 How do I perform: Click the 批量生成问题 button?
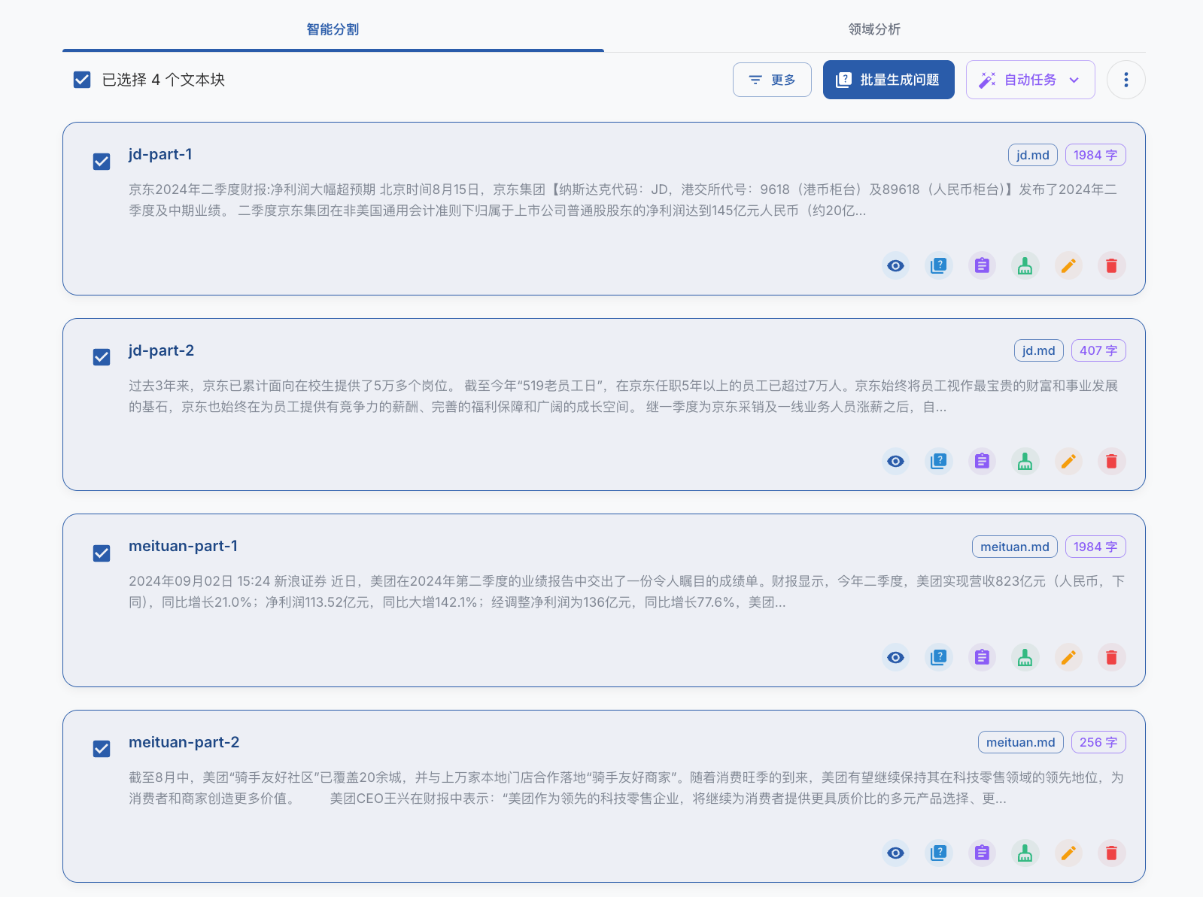(x=889, y=80)
